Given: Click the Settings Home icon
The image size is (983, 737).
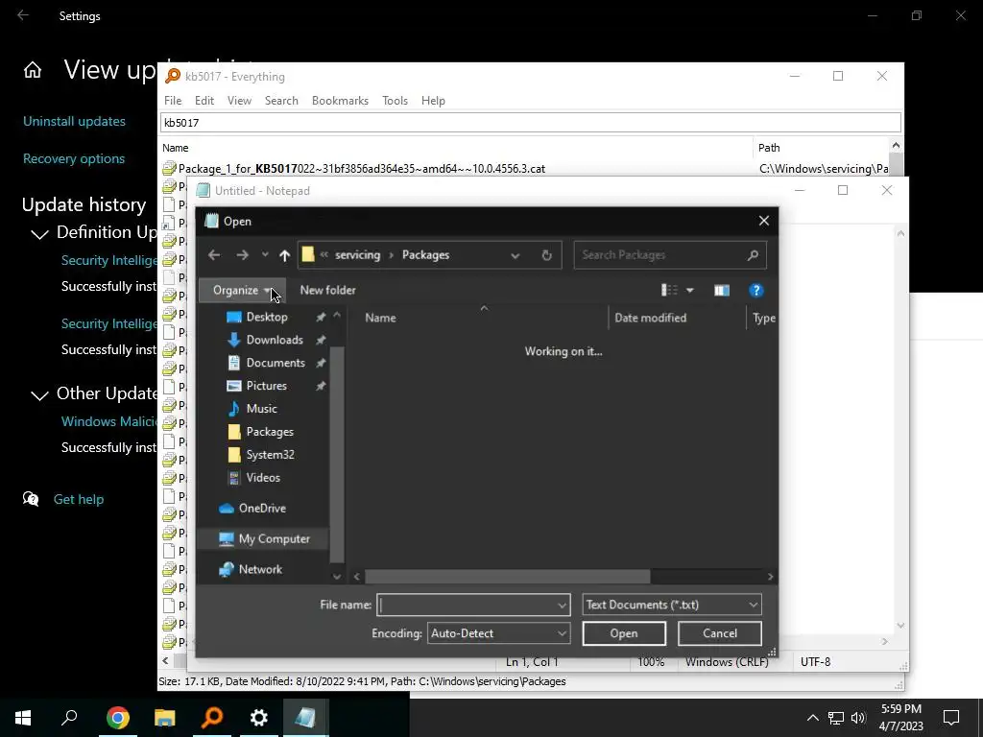Looking at the screenshot, I should [x=33, y=70].
